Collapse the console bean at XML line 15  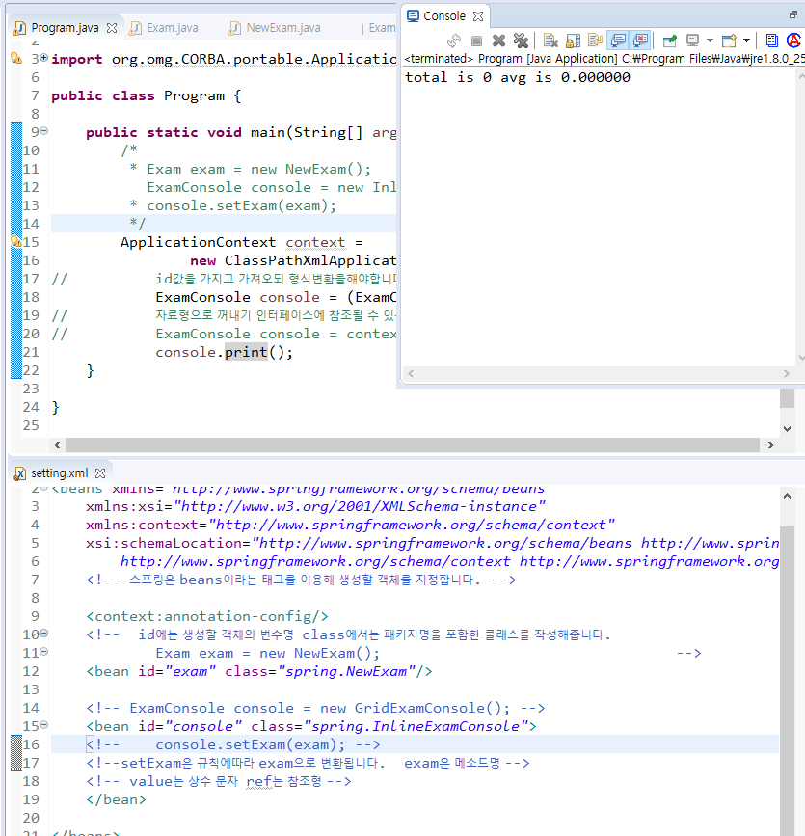44,724
